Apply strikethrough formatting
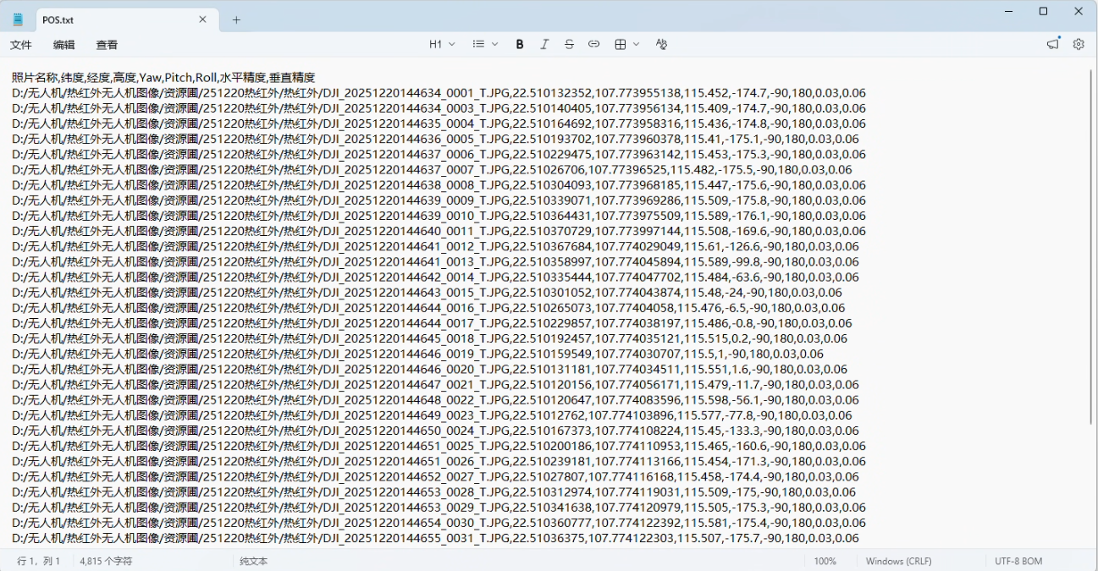Viewport: 1098px width, 571px height. (x=569, y=44)
